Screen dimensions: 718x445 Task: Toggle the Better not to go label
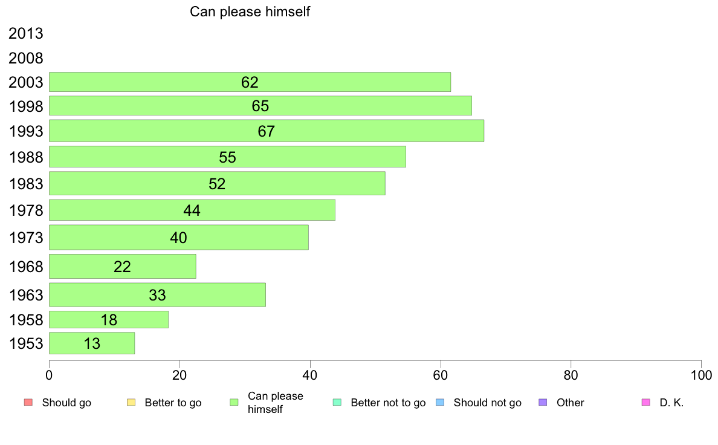pyautogui.click(x=388, y=403)
